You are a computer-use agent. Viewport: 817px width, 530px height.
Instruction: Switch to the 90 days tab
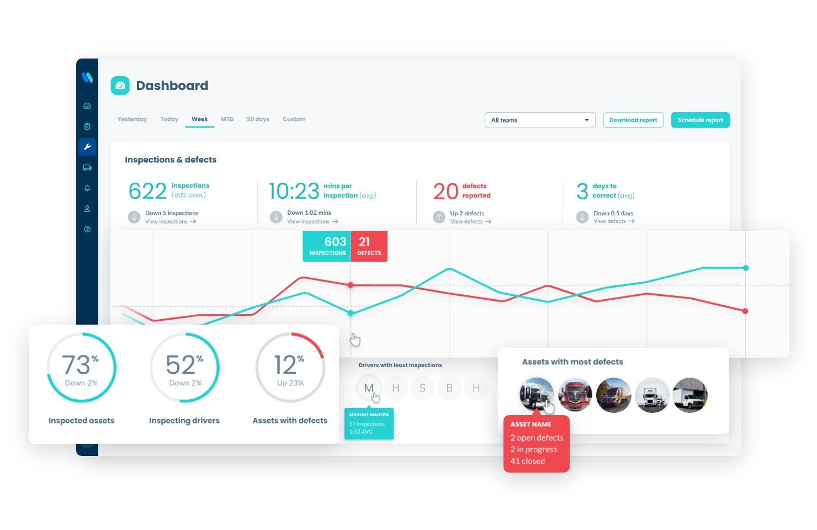click(258, 119)
